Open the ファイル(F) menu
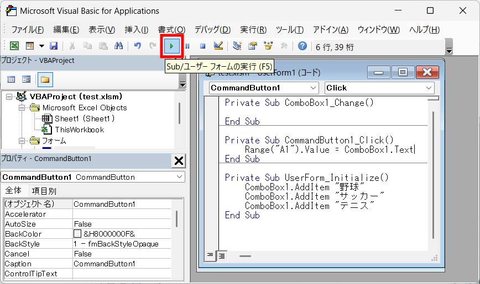The width and height of the screenshot is (480, 284). point(28,30)
